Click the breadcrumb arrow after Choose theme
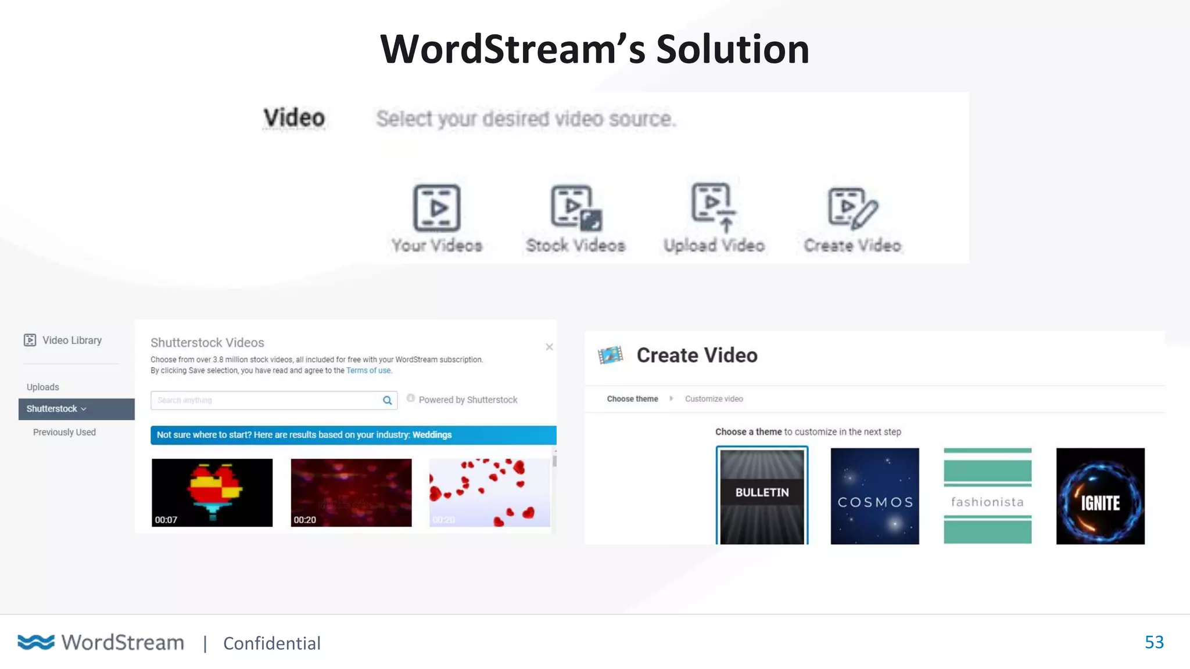The image size is (1190, 669). (x=671, y=398)
